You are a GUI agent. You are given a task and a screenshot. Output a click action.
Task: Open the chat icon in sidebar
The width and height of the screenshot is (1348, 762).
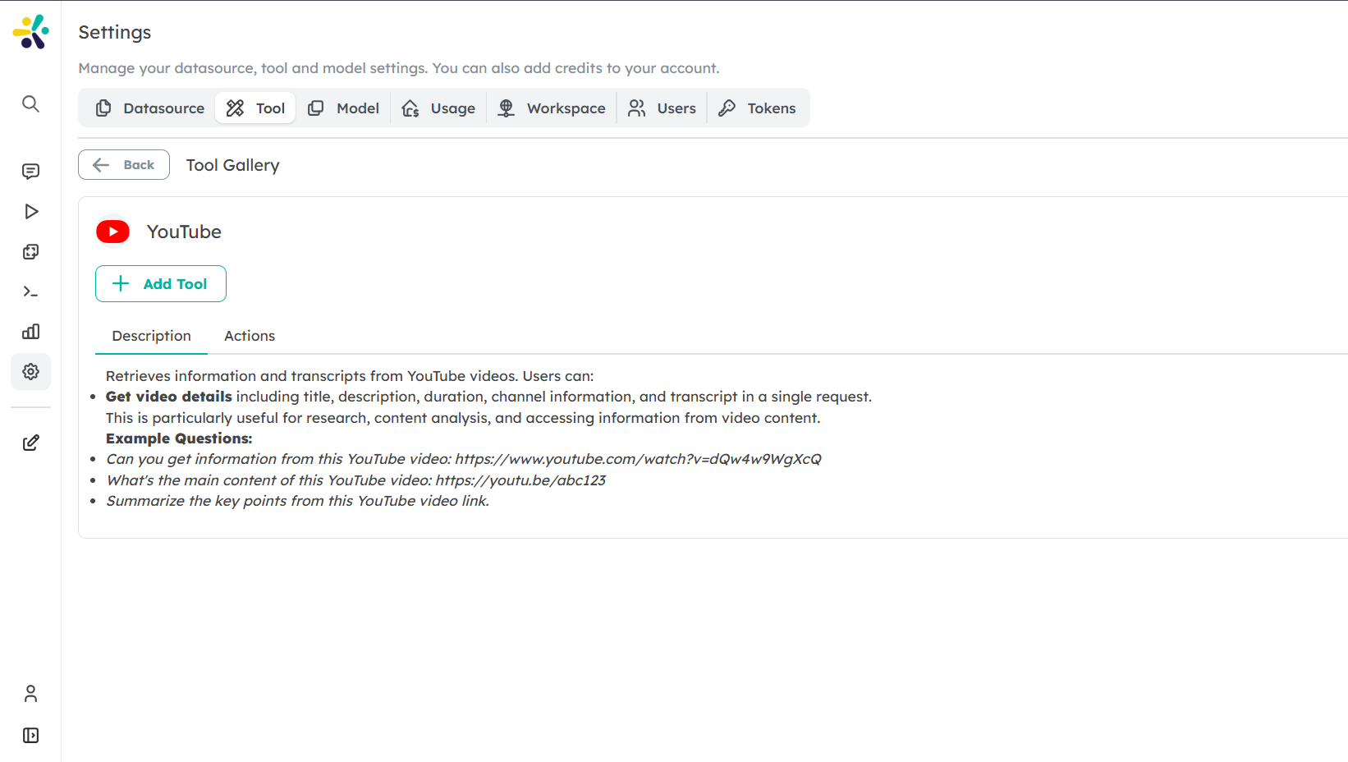point(30,172)
